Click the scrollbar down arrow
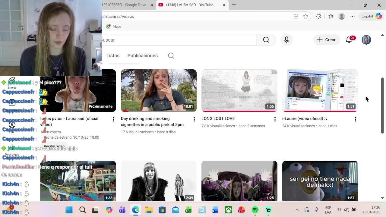This screenshot has height=217, width=386. [x=382, y=198]
